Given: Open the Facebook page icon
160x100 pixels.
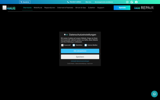Looking at the screenshot, I should (136, 2).
